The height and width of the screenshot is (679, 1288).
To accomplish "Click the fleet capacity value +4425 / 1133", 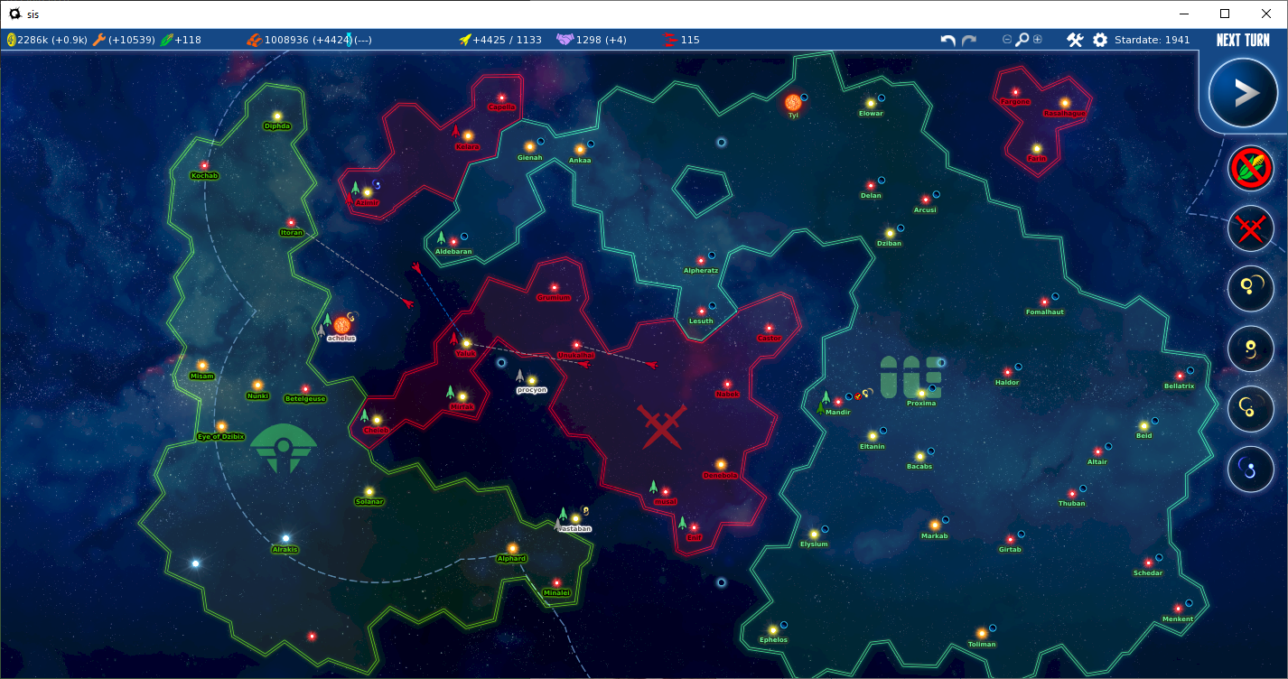I will pyautogui.click(x=507, y=40).
